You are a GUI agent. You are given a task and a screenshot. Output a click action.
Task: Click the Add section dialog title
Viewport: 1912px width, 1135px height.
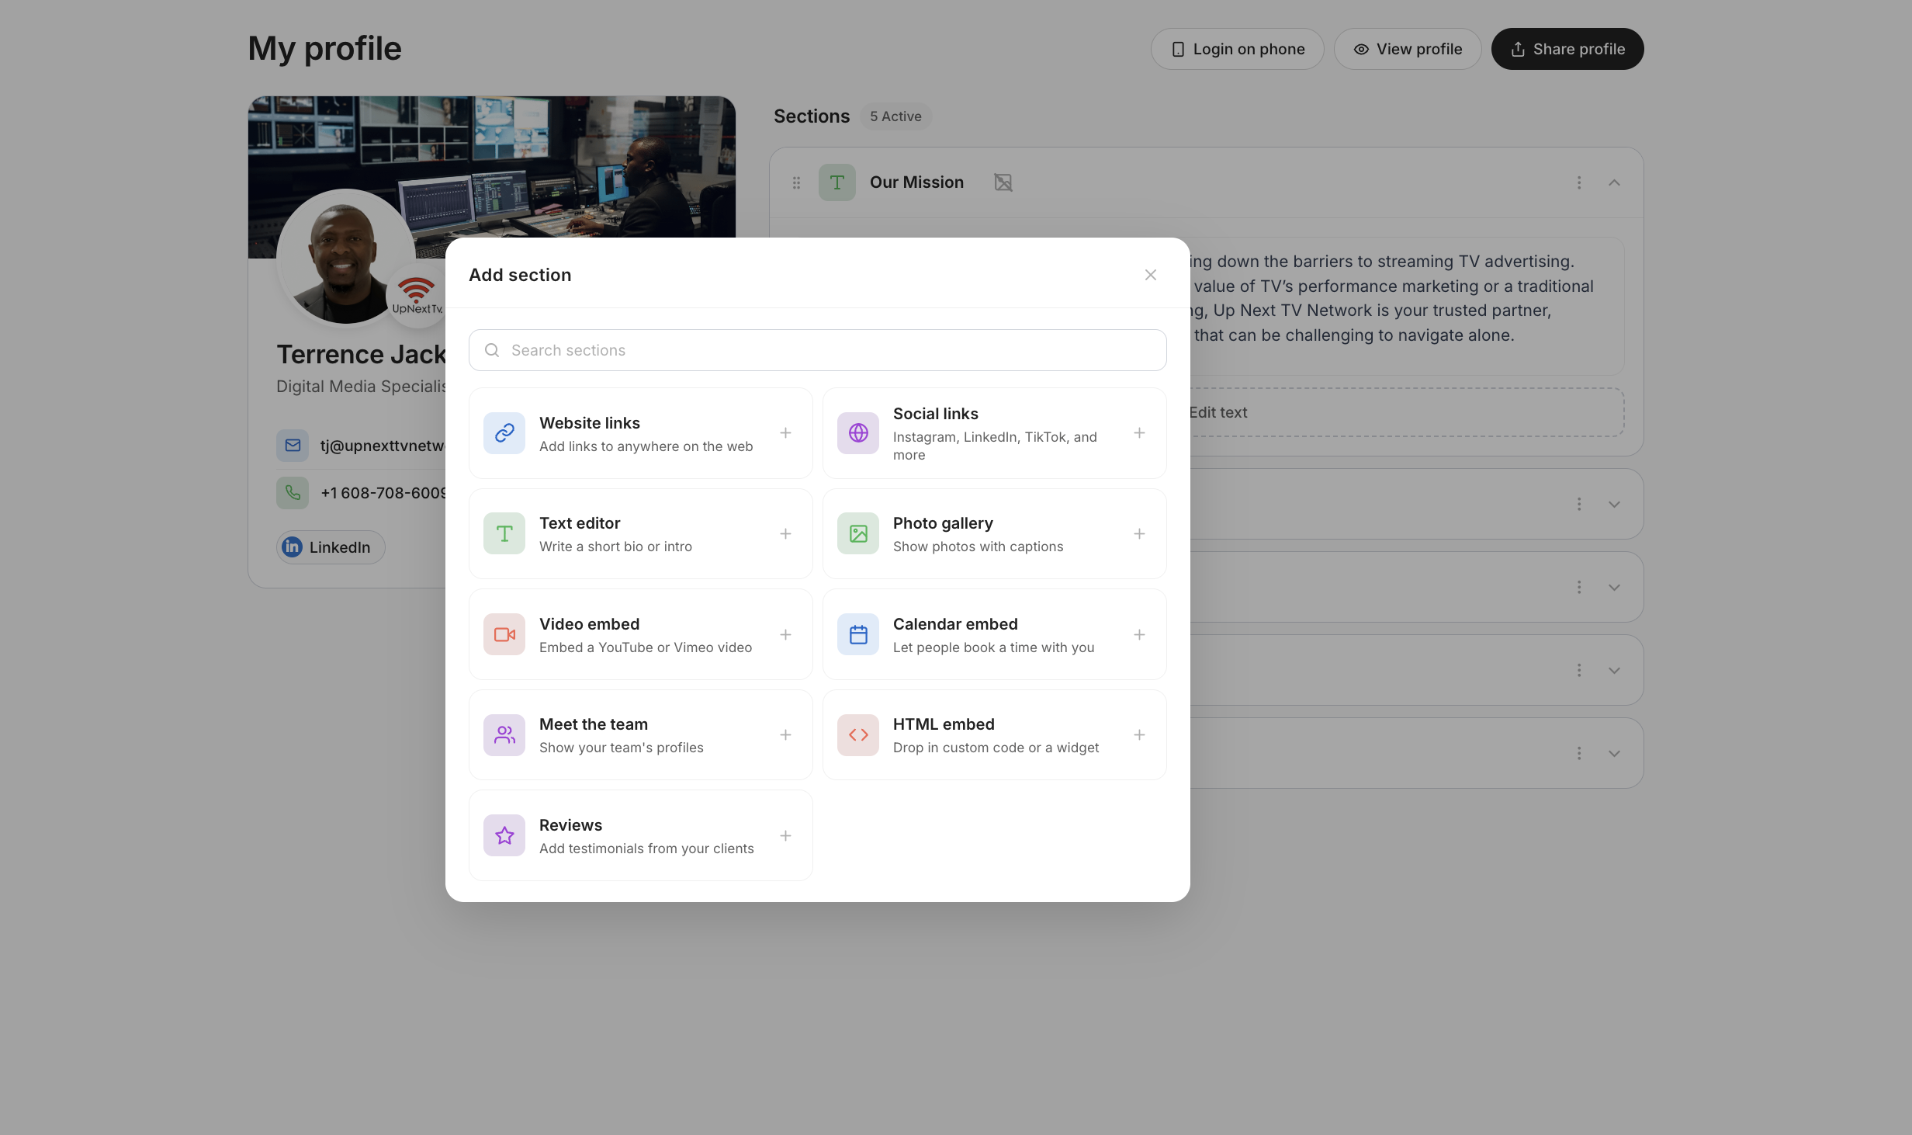(x=520, y=275)
